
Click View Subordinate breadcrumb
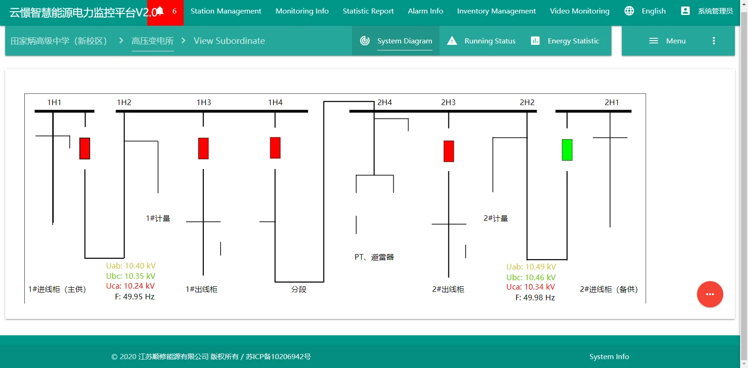coord(229,41)
